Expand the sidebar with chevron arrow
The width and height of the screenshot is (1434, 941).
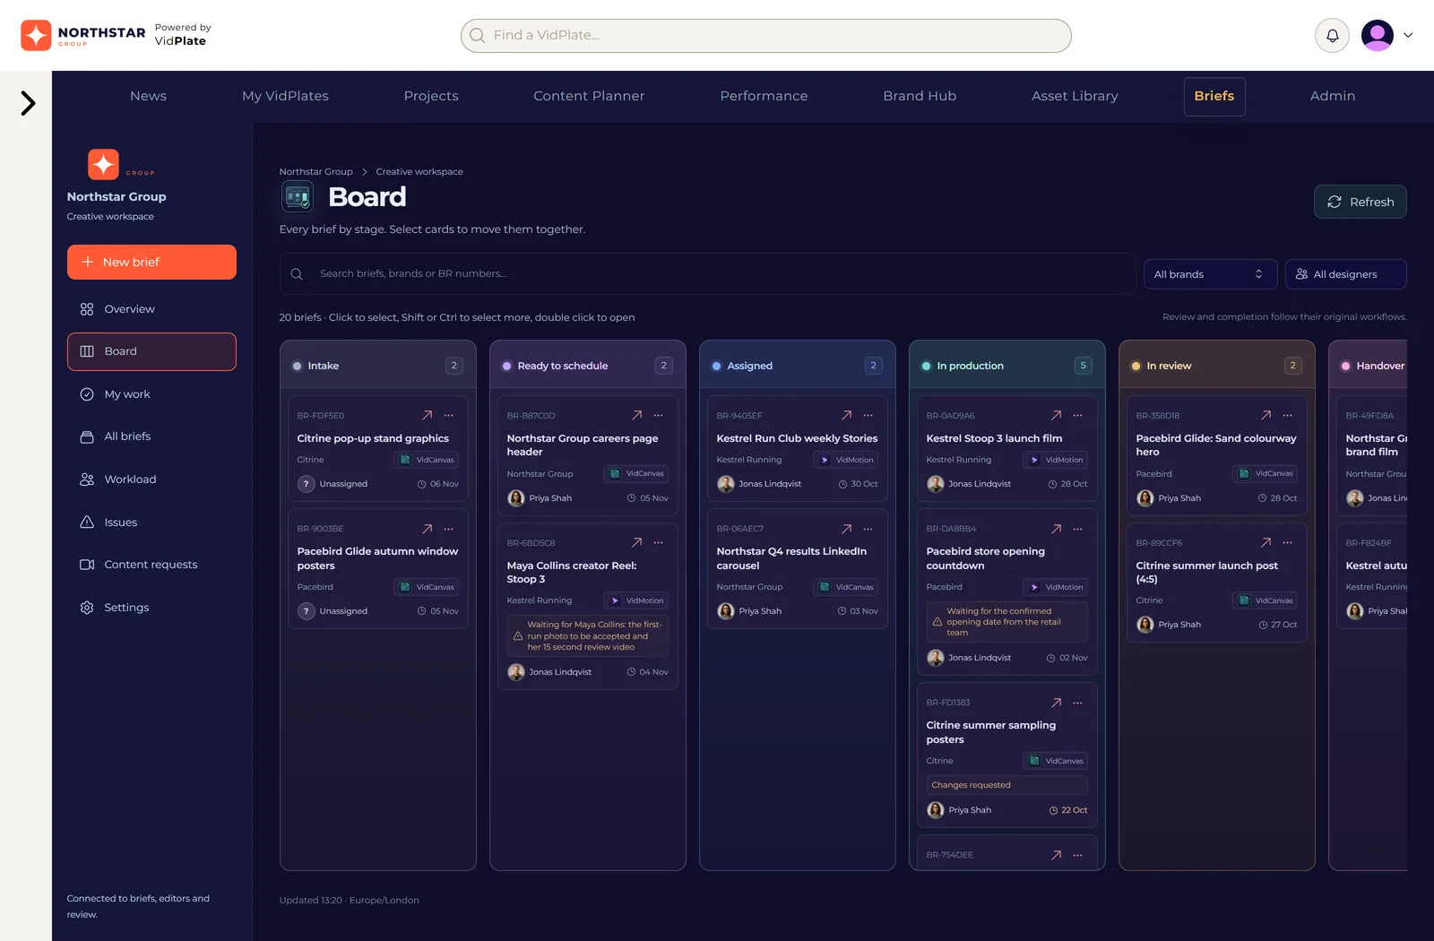[x=28, y=103]
